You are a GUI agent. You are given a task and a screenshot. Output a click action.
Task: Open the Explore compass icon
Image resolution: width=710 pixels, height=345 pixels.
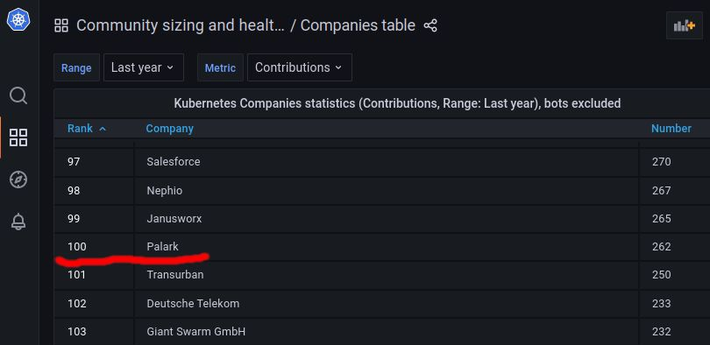[18, 180]
